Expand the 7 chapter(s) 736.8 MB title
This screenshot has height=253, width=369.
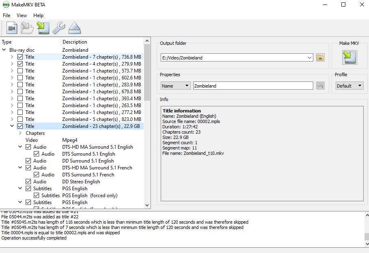point(12,57)
